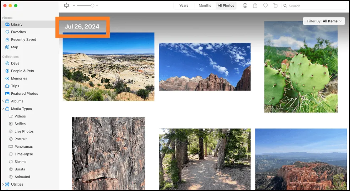The height and width of the screenshot is (191, 350).
Task: Click the Search field
Action: (314, 6)
